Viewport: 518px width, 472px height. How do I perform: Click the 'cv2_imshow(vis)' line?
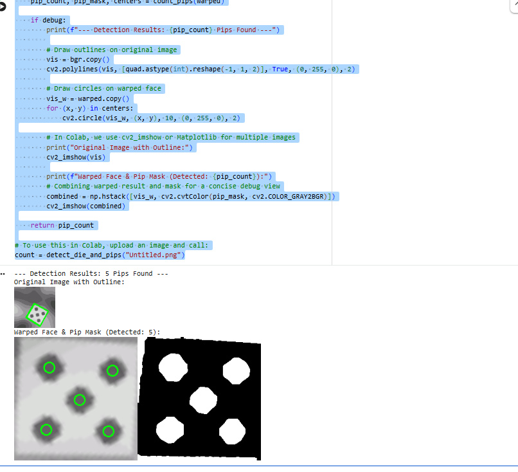76,158
